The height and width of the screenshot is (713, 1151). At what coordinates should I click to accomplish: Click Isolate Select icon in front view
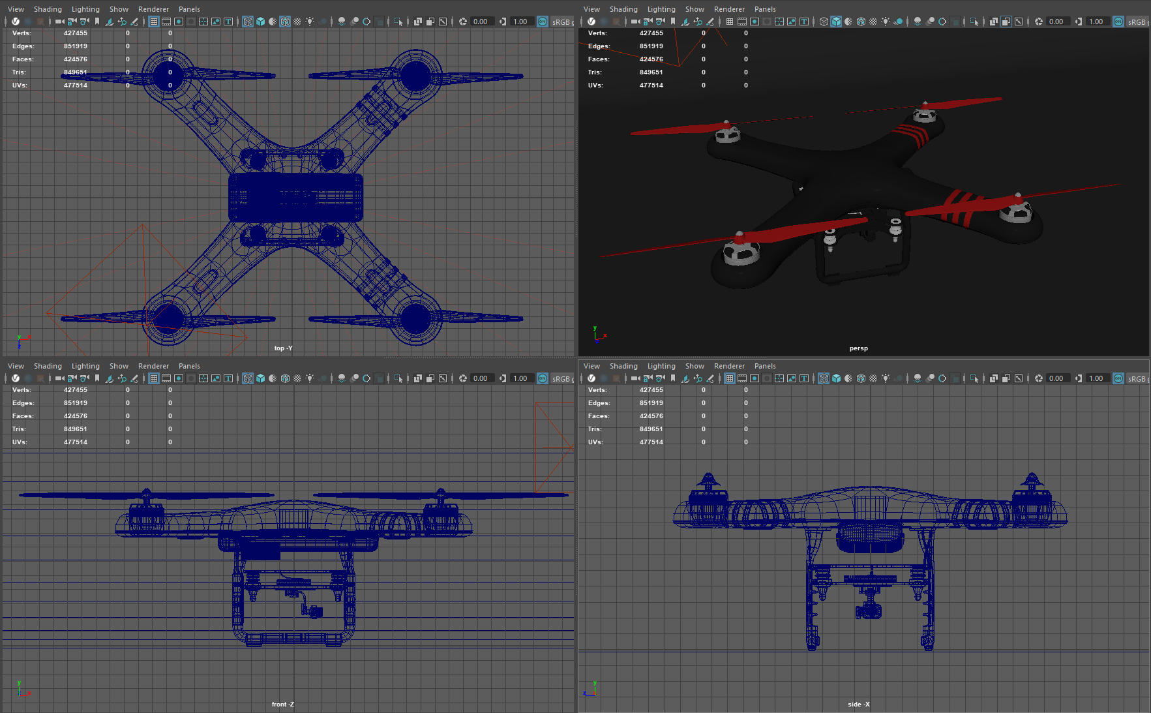point(398,378)
